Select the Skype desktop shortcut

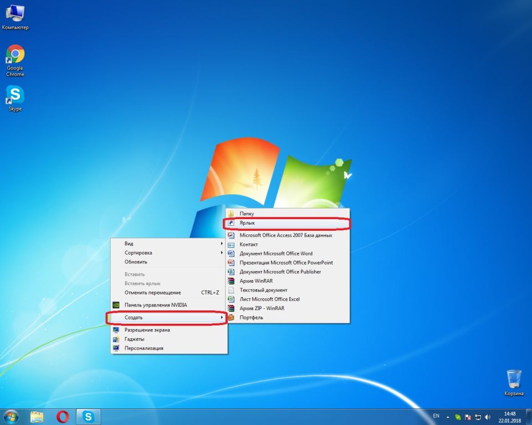tap(15, 99)
